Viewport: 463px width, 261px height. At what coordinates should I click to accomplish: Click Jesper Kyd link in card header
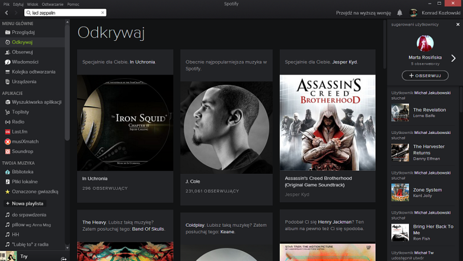(x=344, y=62)
